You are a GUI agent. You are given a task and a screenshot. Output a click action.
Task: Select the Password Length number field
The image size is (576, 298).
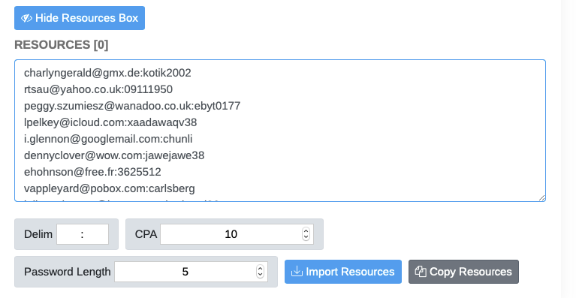pyautogui.click(x=191, y=272)
